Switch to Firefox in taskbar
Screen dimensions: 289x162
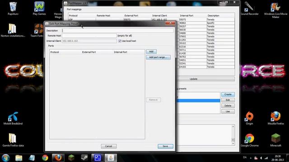point(58,158)
